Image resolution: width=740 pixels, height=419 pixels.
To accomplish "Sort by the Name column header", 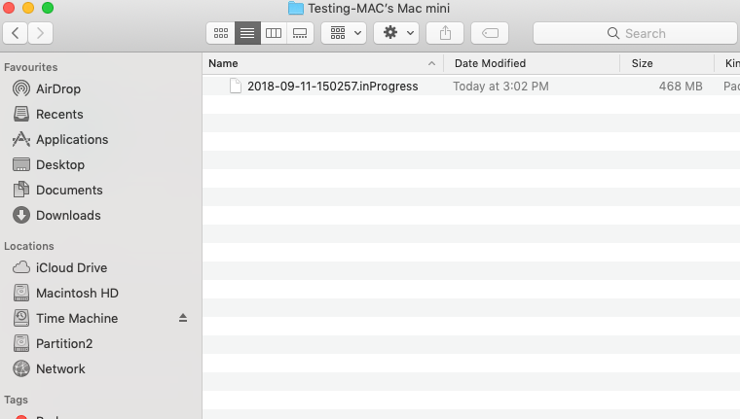I will click(323, 63).
